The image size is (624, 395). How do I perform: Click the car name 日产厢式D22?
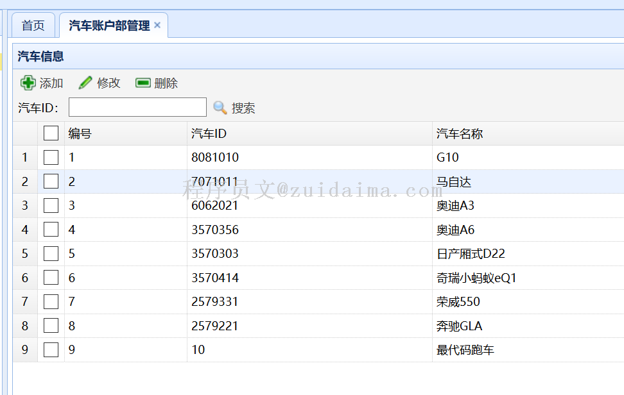click(x=471, y=254)
